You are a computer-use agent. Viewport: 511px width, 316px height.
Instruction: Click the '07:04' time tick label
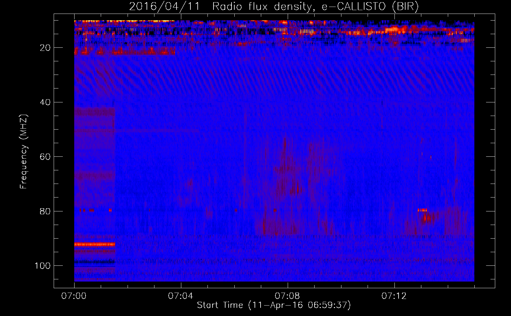pyautogui.click(x=181, y=296)
